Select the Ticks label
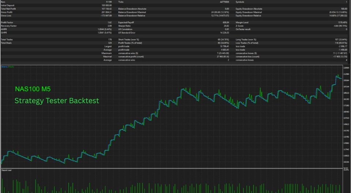The width and height of the screenshot is (351, 193). tap(120, 2)
